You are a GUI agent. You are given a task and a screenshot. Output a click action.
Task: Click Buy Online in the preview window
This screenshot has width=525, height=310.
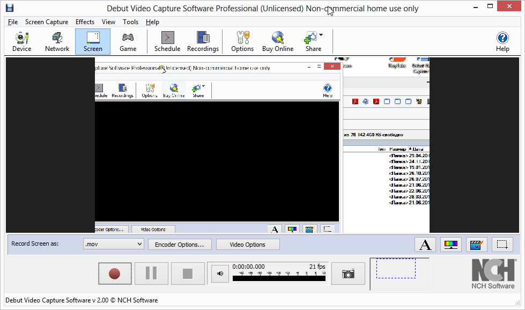[174, 90]
